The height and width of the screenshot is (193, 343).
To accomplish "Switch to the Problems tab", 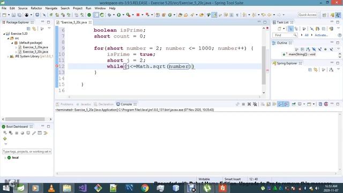I will (x=64, y=104).
